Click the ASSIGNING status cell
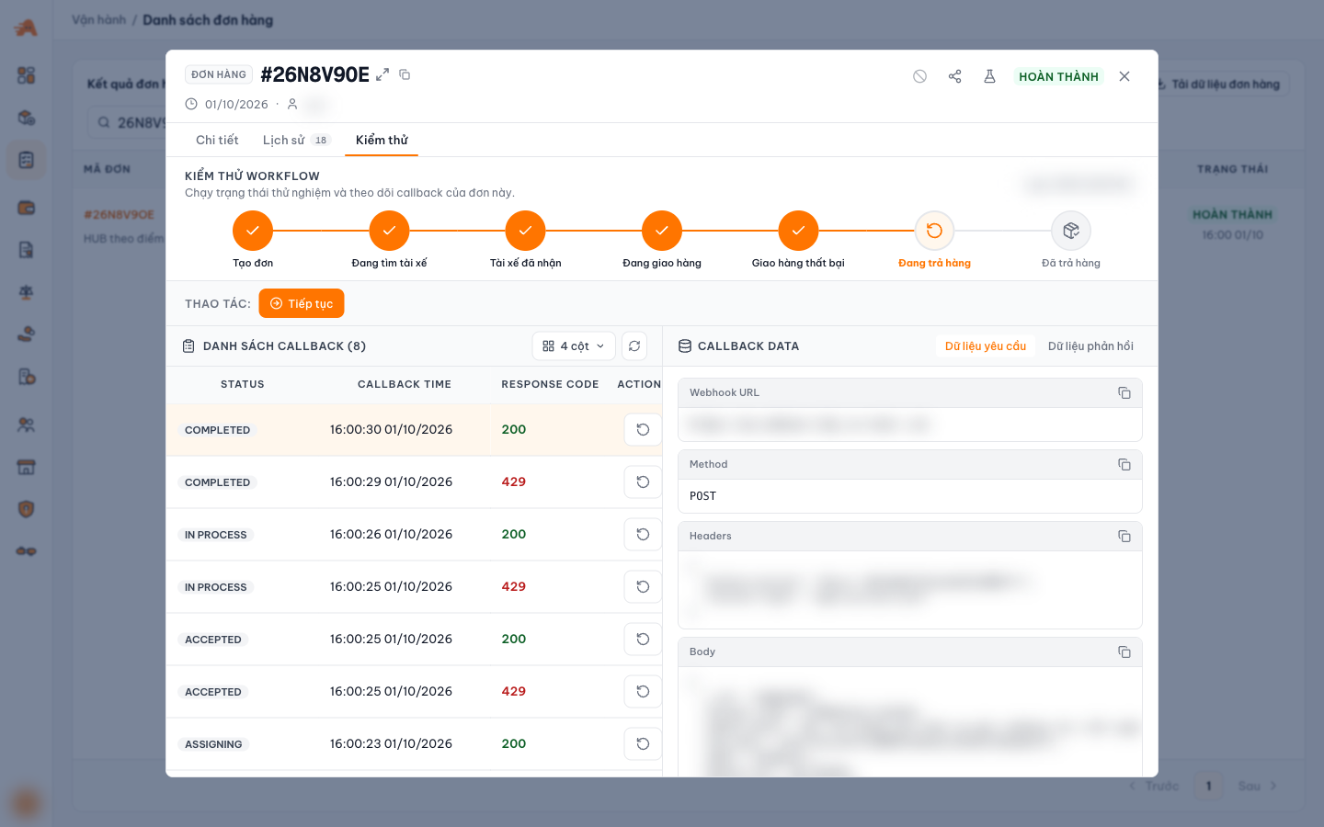1324x827 pixels. click(213, 744)
